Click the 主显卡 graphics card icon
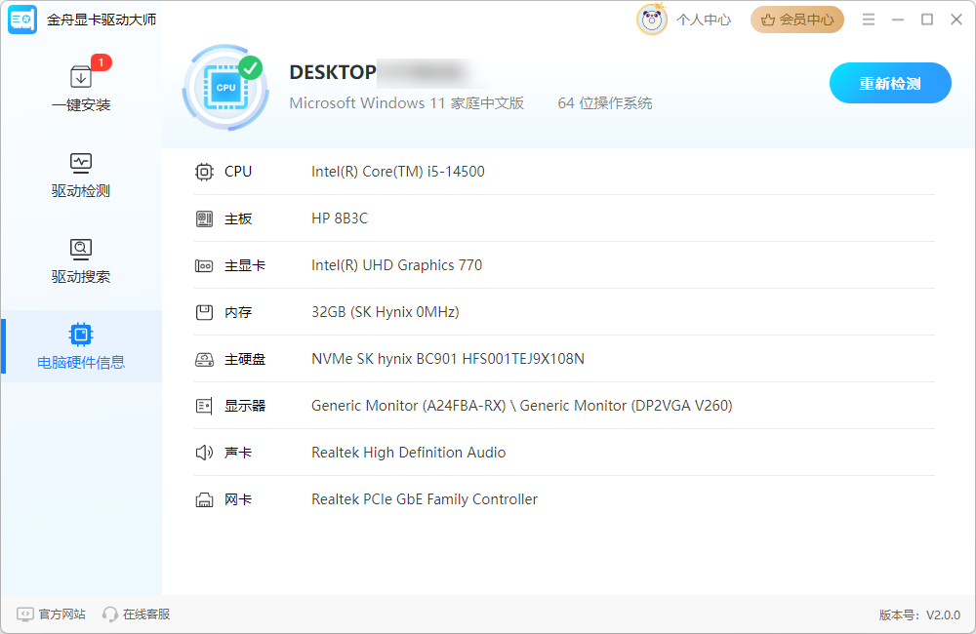The width and height of the screenshot is (976, 634). pos(204,265)
